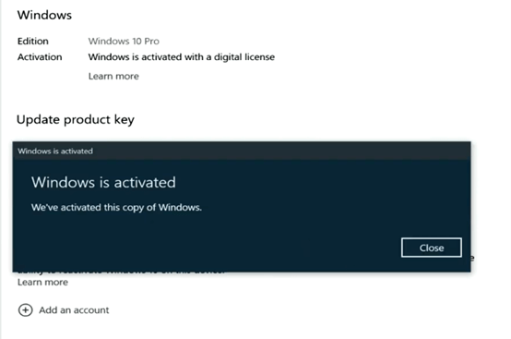Click blank white area beside Add an account
Screen dimensions: 511x339
[x=293, y=310]
